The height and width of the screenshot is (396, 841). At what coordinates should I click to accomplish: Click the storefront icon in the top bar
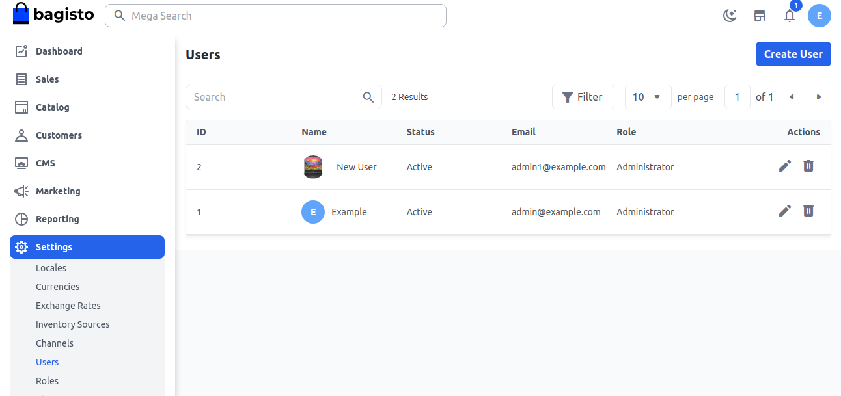[x=760, y=15]
